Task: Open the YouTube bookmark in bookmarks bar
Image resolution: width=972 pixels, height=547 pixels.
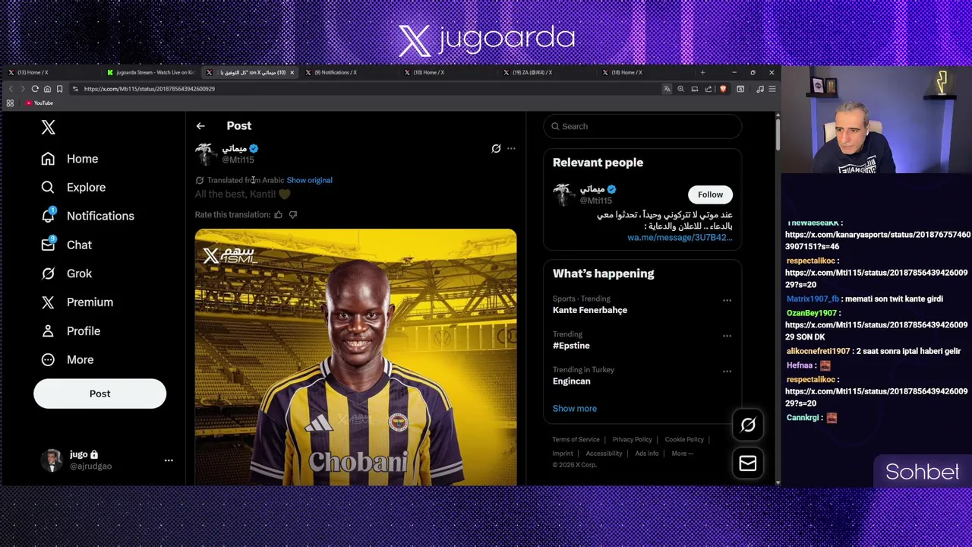Action: (x=39, y=103)
